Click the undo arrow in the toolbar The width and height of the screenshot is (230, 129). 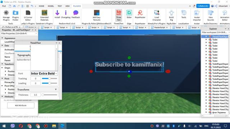32,6
